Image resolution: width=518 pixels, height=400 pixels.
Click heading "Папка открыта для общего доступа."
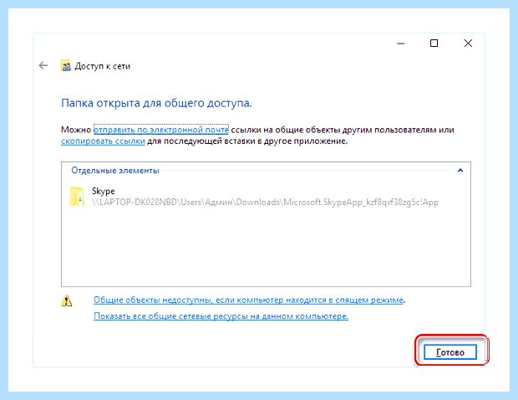tap(156, 103)
